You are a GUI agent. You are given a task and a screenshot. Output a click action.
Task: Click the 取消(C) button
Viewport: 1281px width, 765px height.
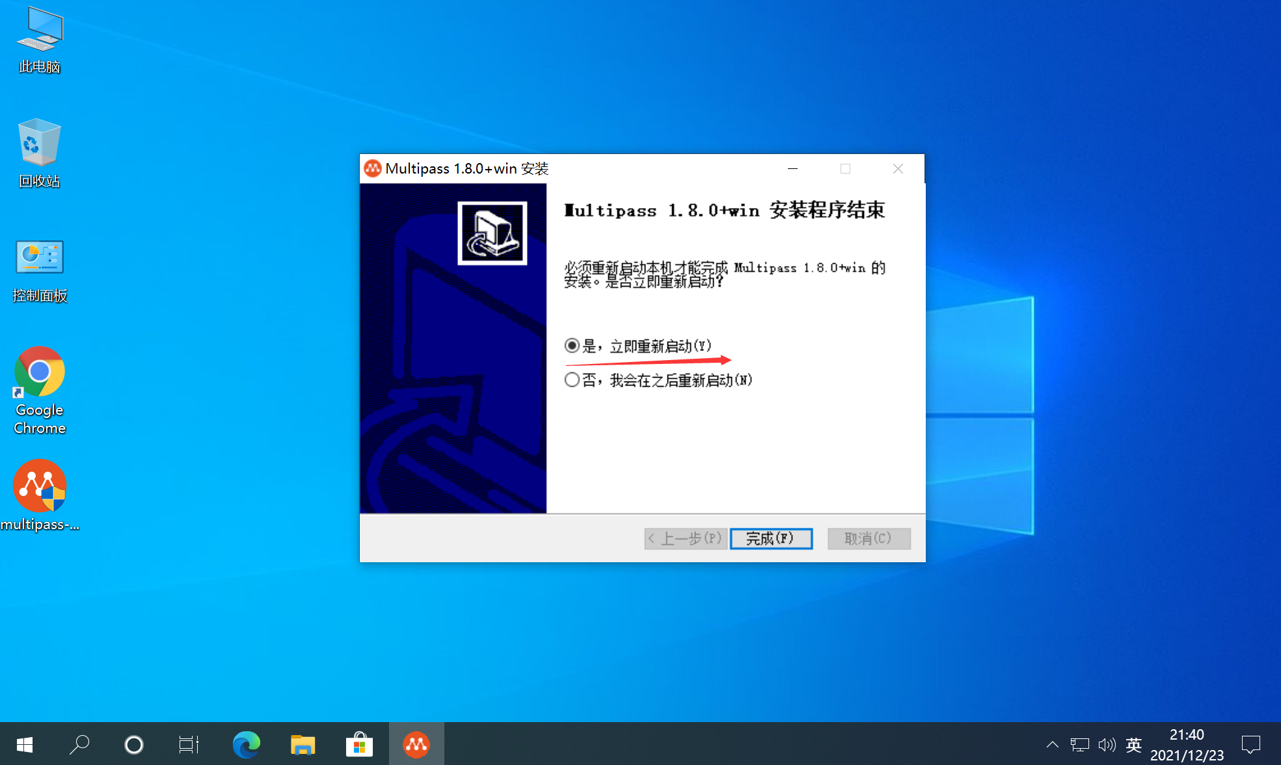click(x=869, y=538)
